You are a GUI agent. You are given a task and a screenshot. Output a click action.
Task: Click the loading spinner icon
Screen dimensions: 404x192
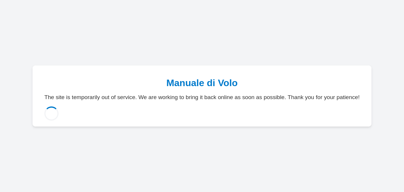click(x=51, y=114)
